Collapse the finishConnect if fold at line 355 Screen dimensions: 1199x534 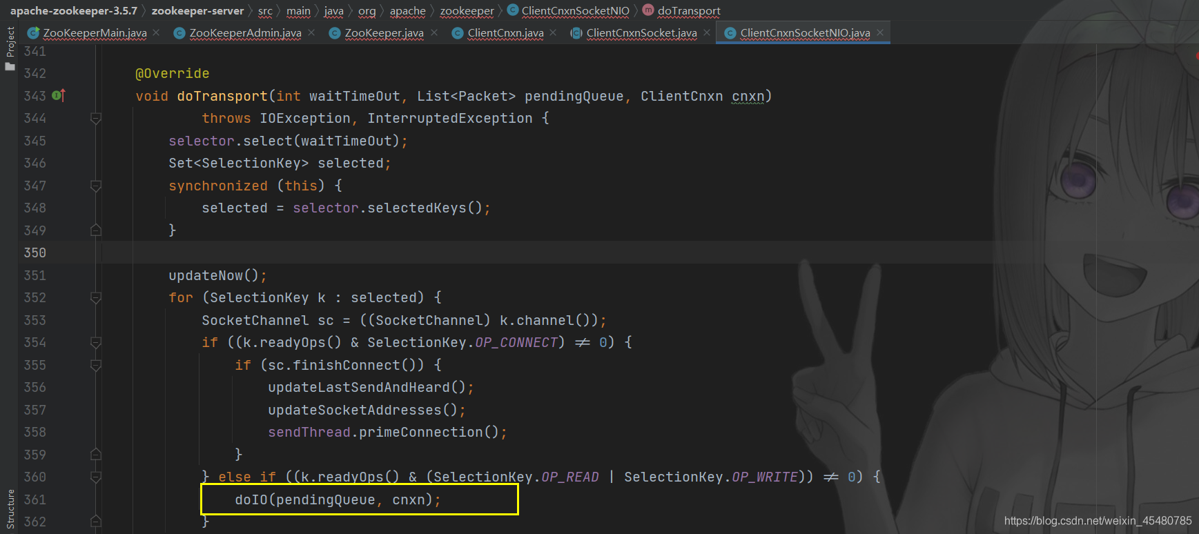pyautogui.click(x=96, y=365)
